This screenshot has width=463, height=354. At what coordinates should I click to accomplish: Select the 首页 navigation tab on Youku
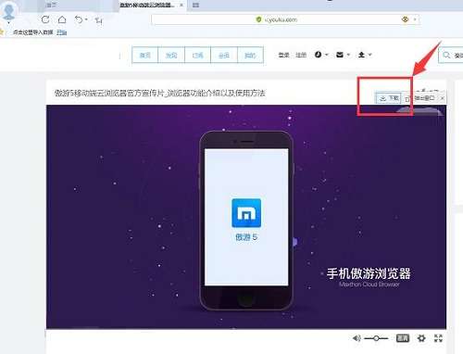145,55
